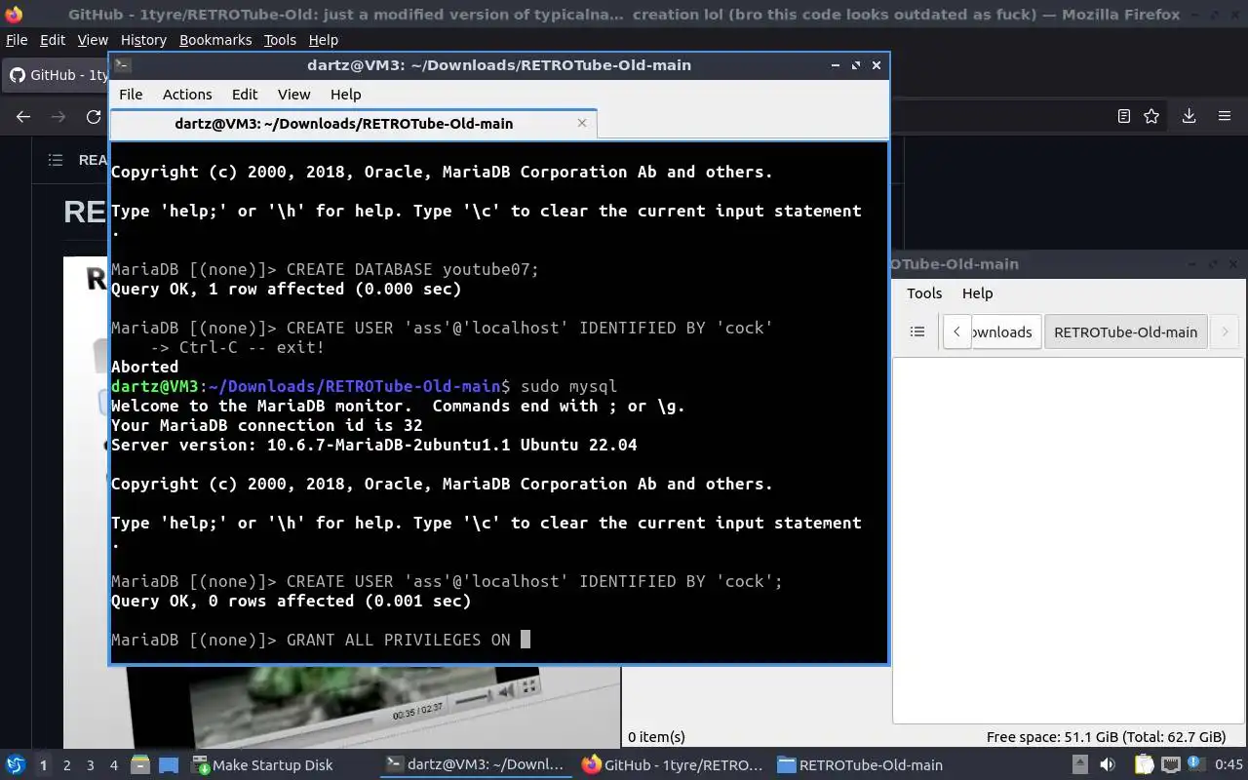Switch to GitHub Firefox taskbar entry
Viewport: 1248px width, 780px height.
[673, 765]
